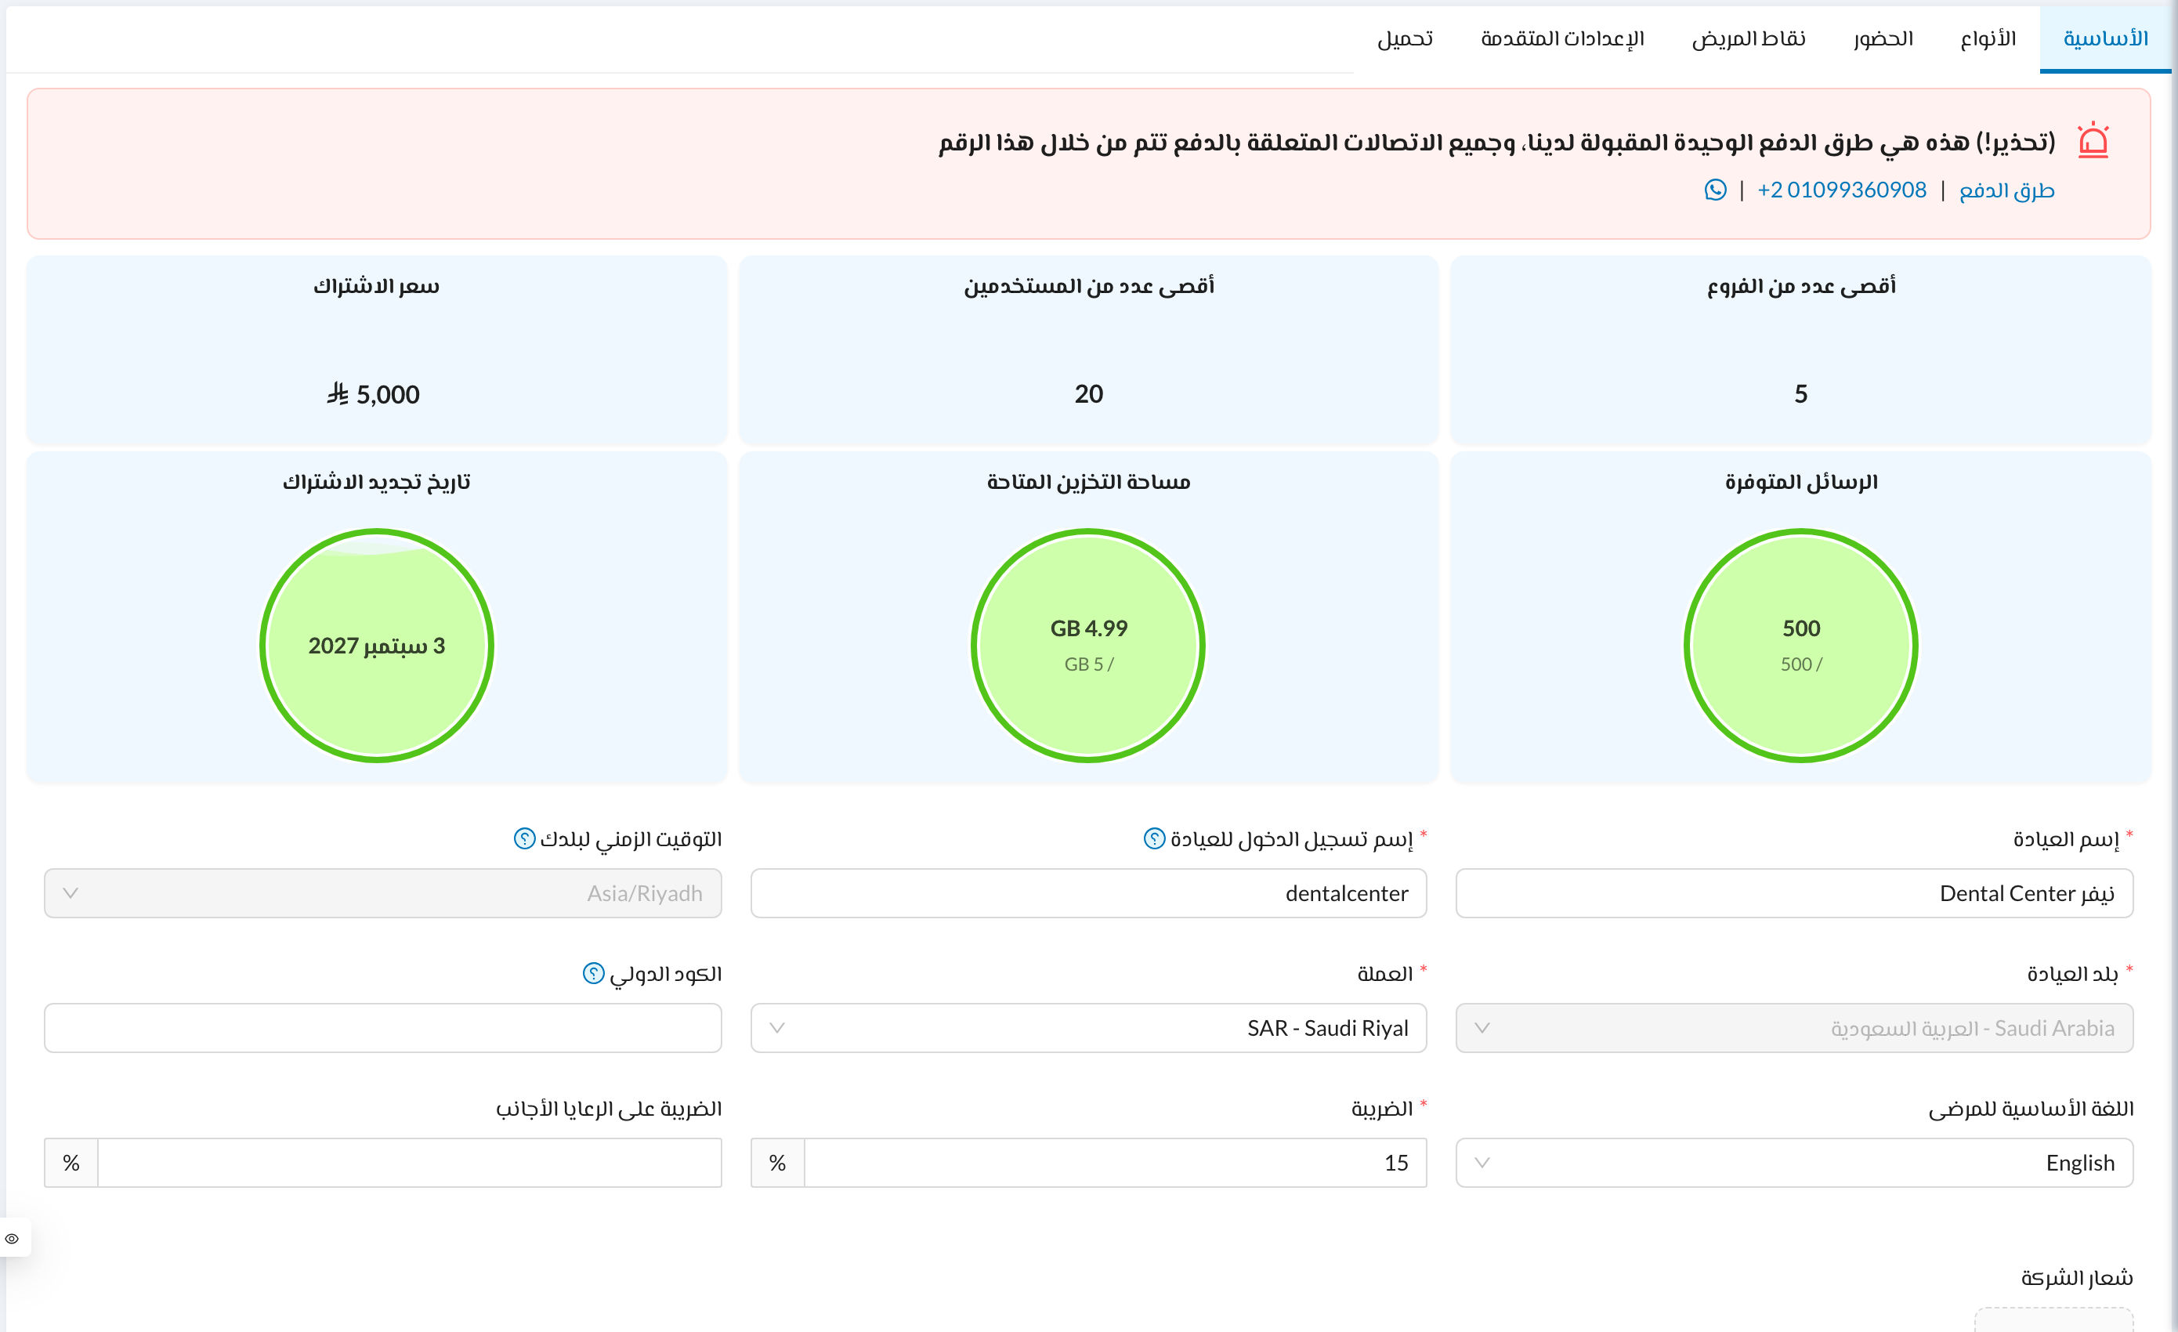Click the subscription price value 5,000
This screenshot has width=2178, height=1332.
coord(373,394)
